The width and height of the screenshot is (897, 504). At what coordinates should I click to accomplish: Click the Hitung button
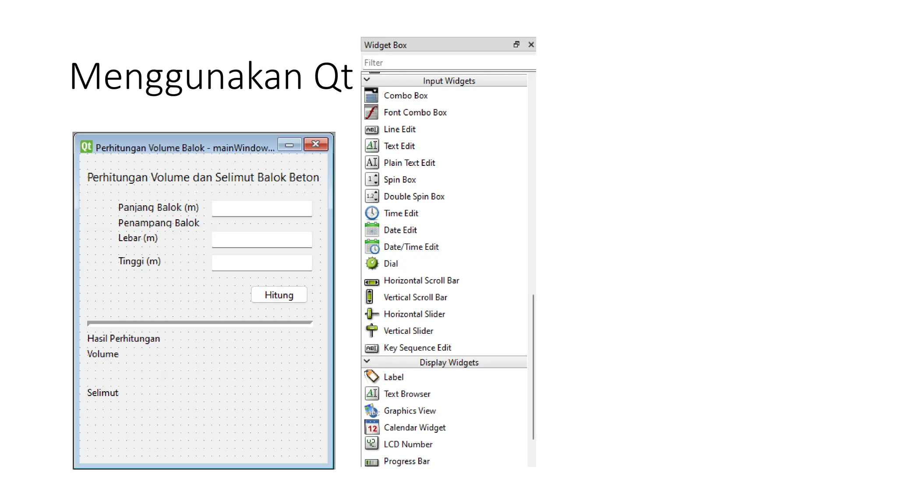pos(279,295)
